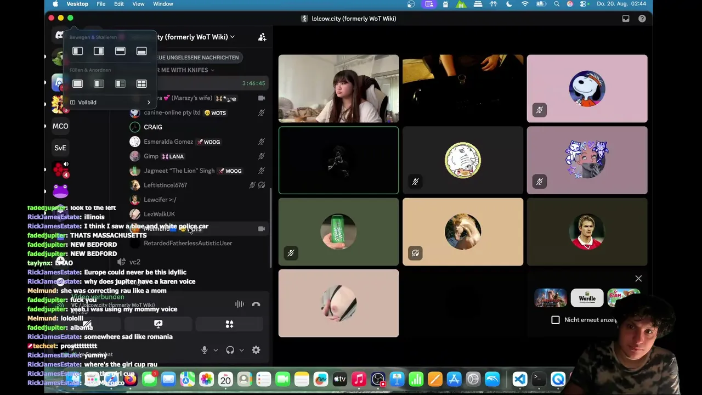Open the Dolphin emulator in the Dock
Screen dimensions: 702x395
492,379
